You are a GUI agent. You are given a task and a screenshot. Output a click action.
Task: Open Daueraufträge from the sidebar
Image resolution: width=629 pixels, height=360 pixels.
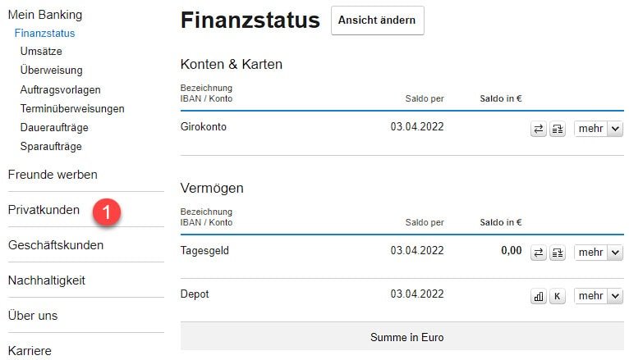click(54, 128)
